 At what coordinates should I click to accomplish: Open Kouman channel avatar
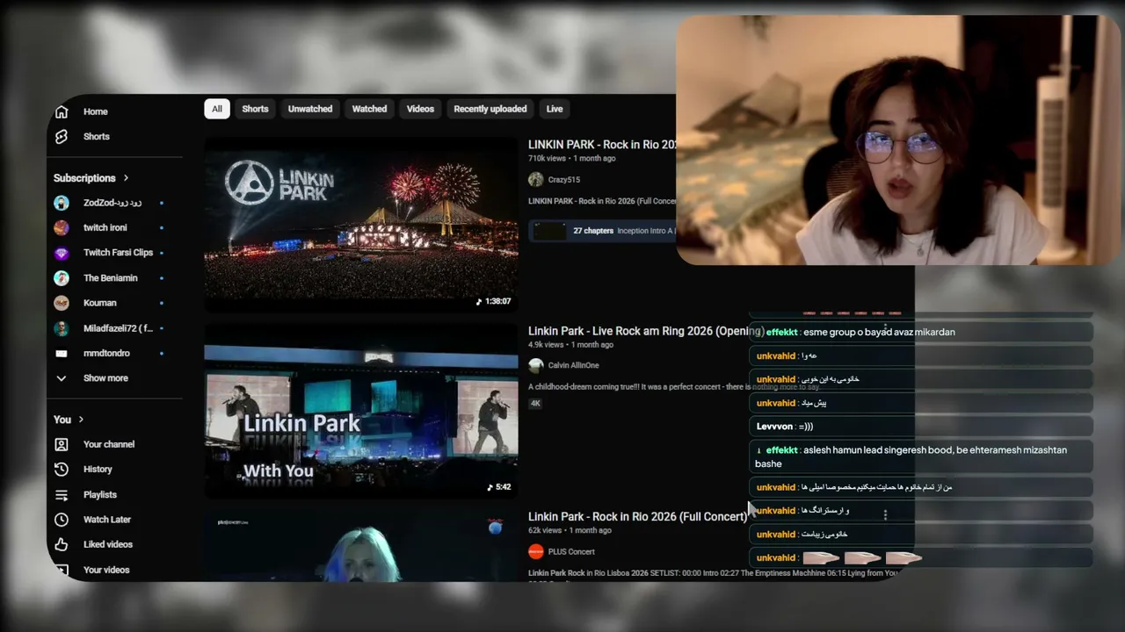(x=62, y=303)
